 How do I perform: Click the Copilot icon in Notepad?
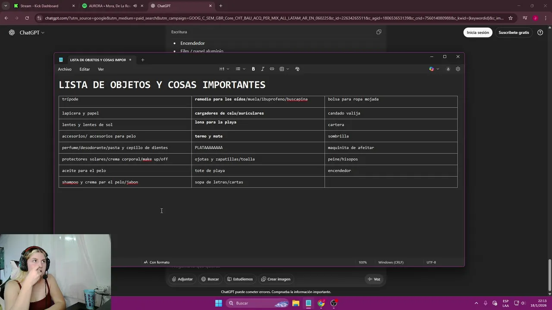[431, 69]
